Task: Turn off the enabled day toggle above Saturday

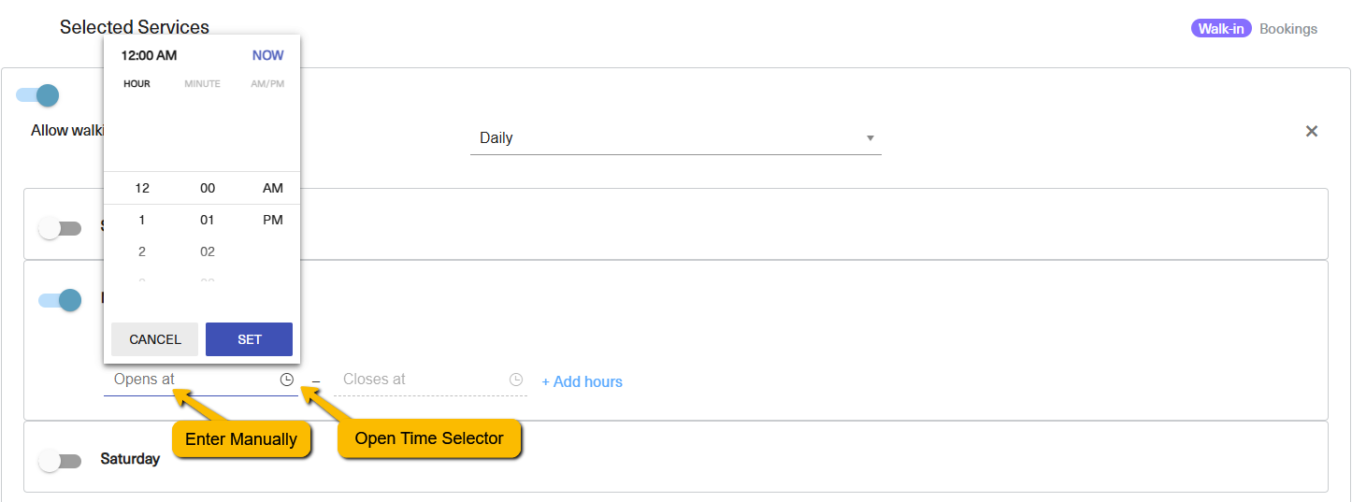Action: pos(60,300)
